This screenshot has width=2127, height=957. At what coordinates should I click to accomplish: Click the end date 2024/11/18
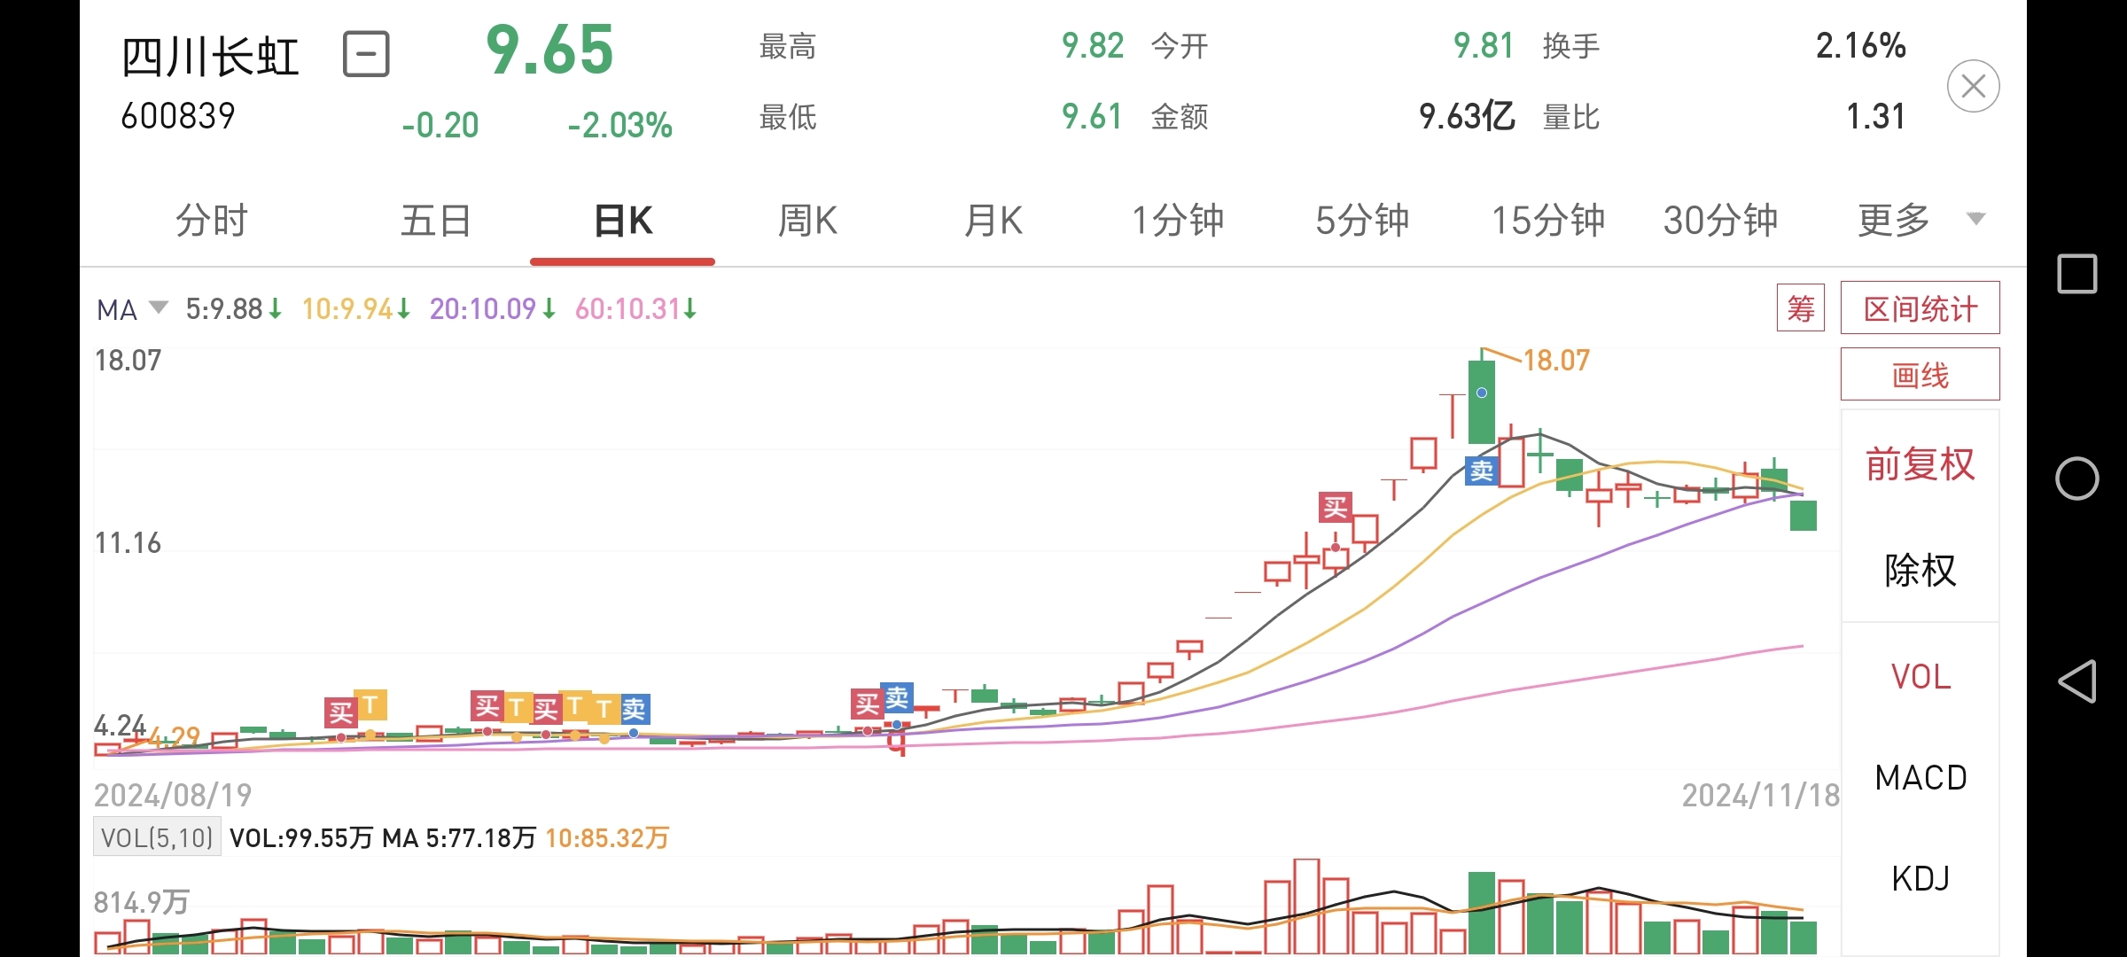[x=1760, y=795]
